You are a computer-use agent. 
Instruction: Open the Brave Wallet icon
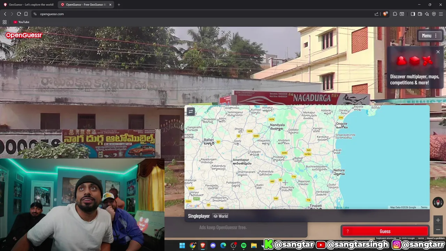coord(420,14)
